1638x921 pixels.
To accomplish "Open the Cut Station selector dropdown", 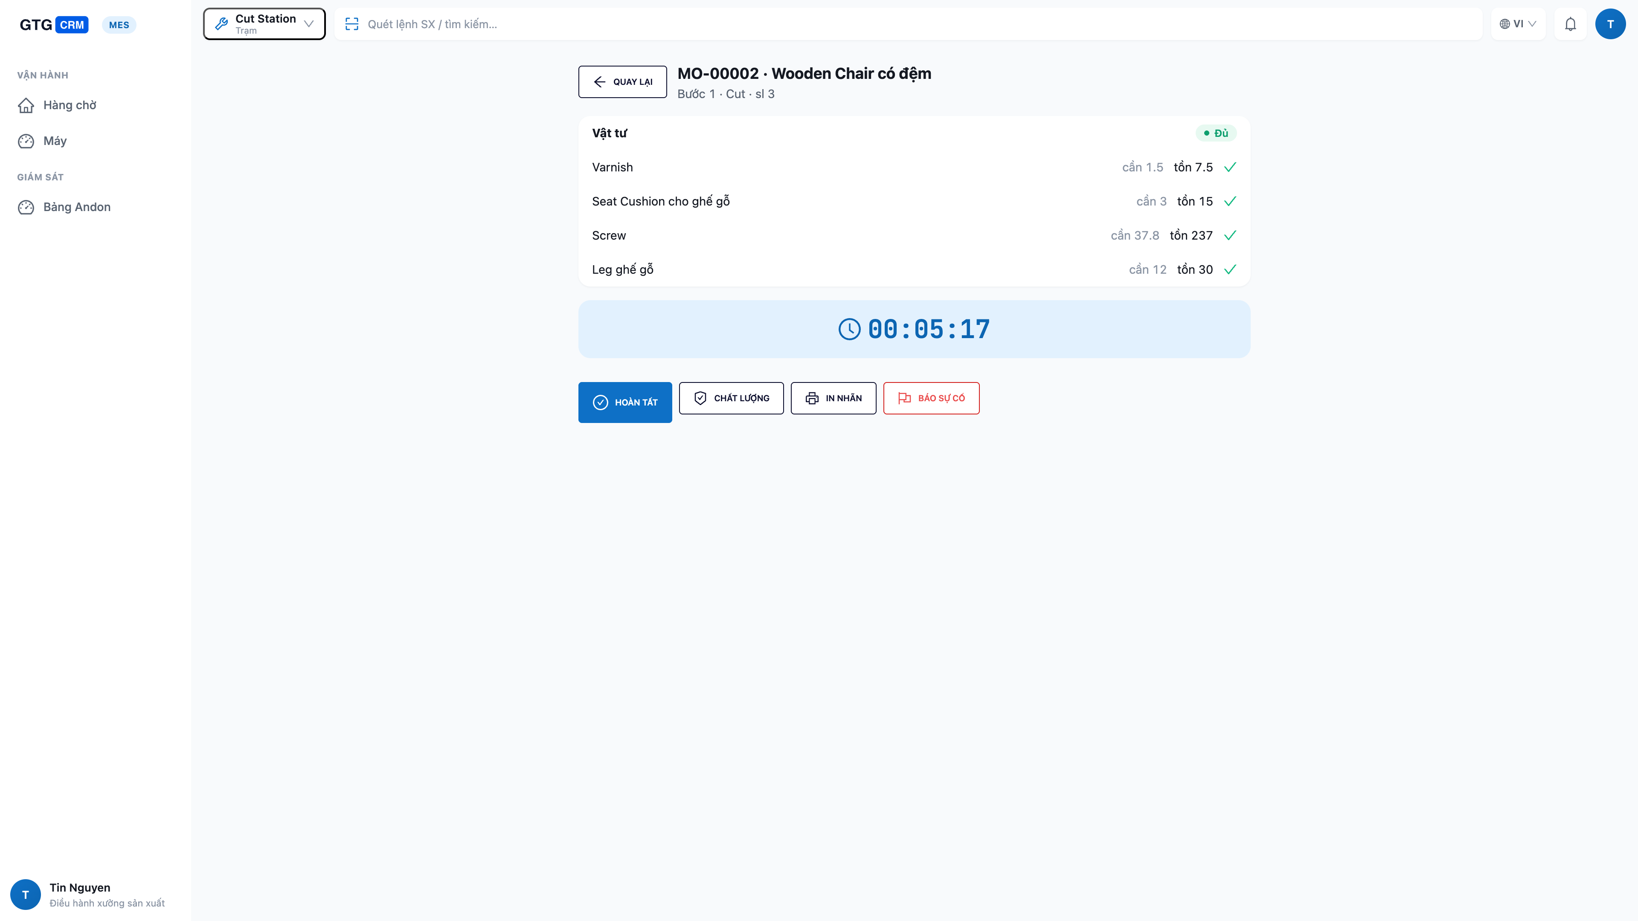I will 264,24.
